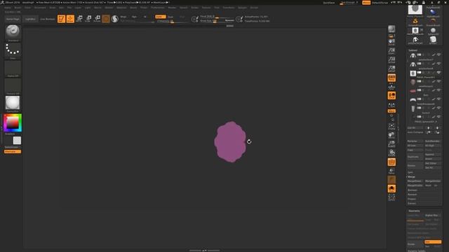Screen dimensions: 449x252
Task: Expand the Boolean section
Action: point(413,190)
